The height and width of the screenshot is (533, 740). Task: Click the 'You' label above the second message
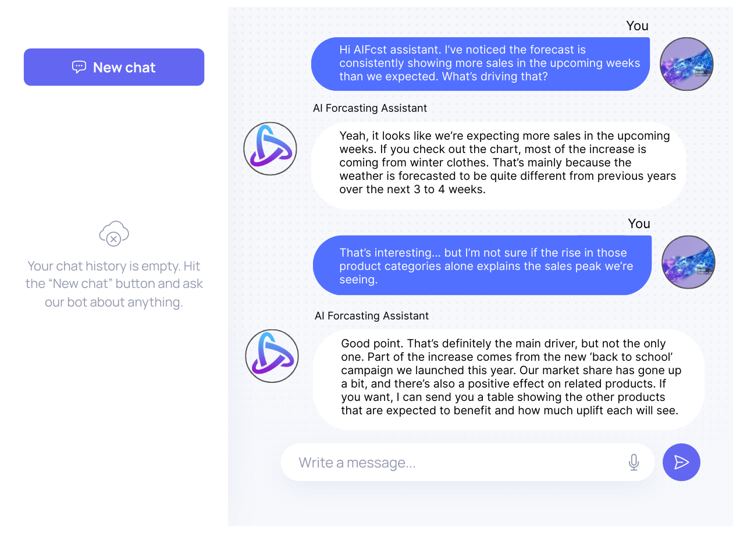coord(639,223)
